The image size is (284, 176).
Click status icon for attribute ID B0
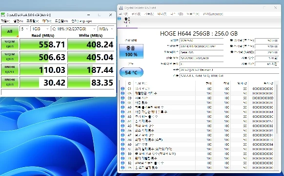click(122, 154)
